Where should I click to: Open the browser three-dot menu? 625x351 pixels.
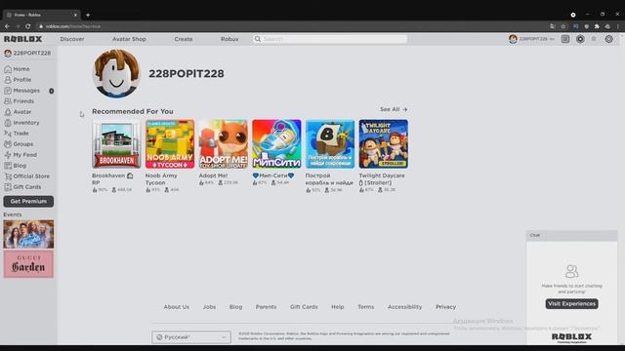(x=618, y=26)
